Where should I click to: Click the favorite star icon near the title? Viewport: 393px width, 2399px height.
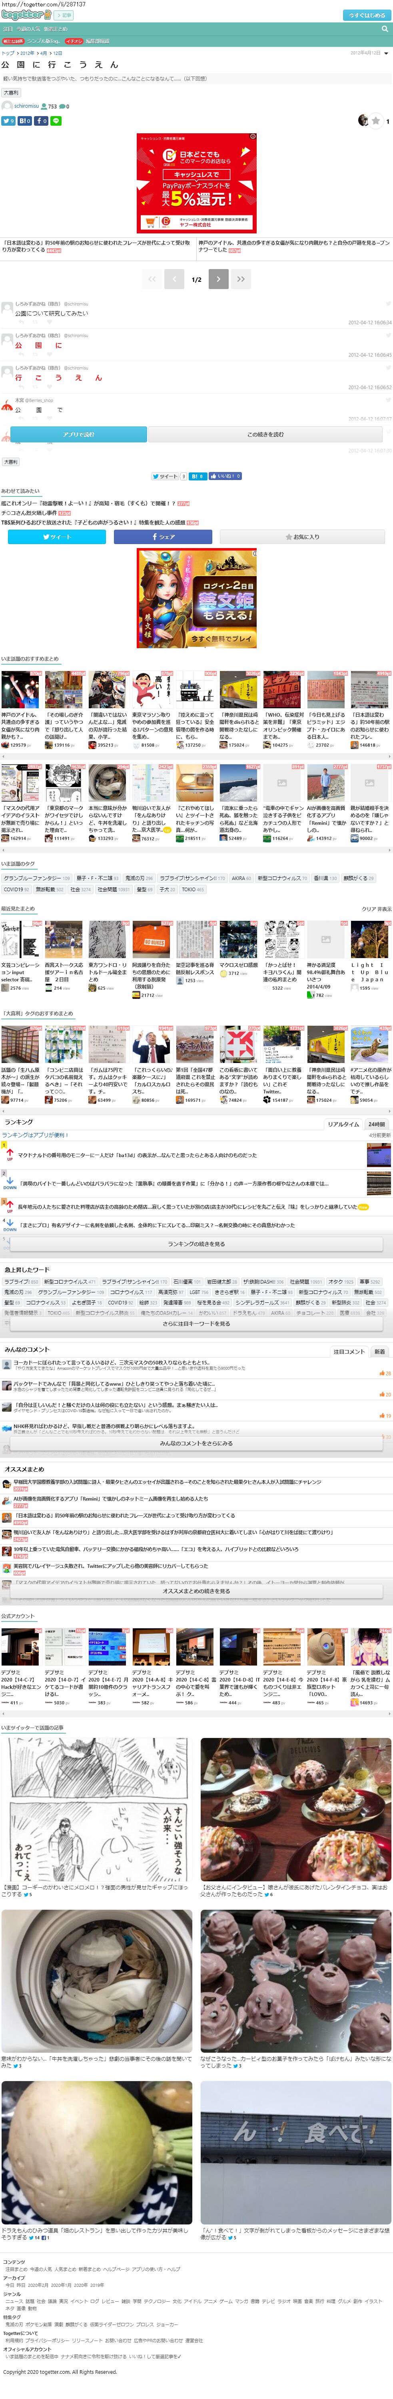(375, 121)
